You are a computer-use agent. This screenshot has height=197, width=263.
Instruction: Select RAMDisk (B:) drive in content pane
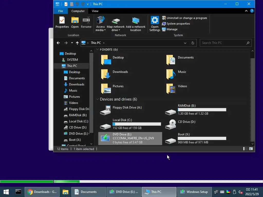pyautogui.click(x=195, y=110)
